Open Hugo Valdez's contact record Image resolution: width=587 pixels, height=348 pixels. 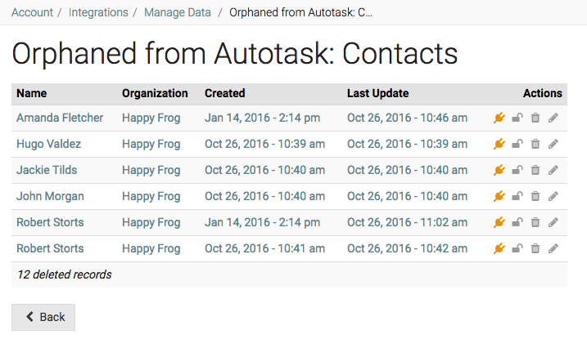[48, 144]
